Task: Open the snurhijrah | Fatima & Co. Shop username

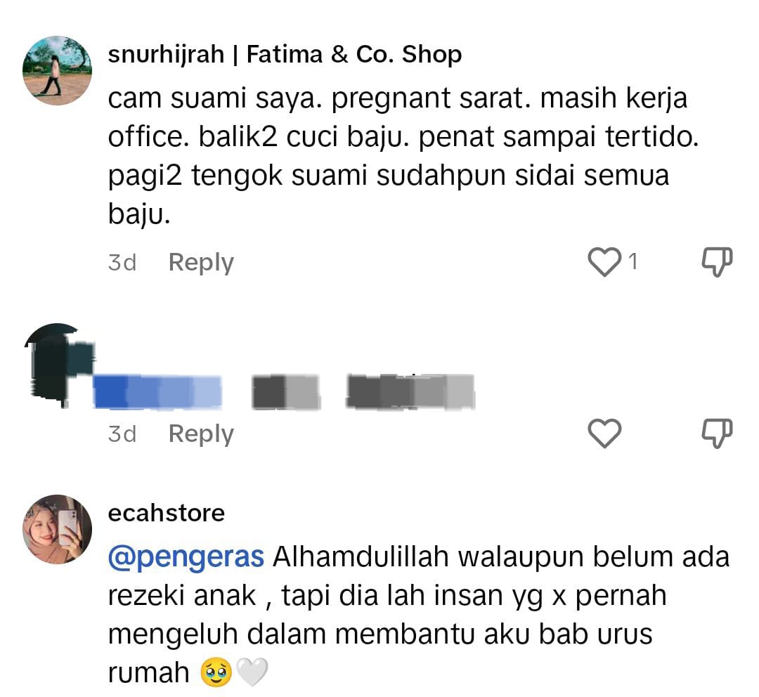Action: [x=285, y=54]
